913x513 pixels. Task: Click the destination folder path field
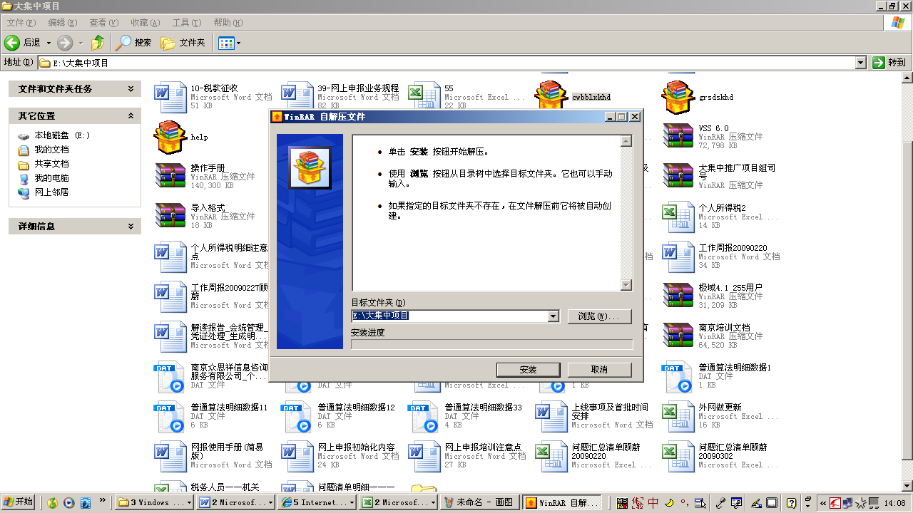[449, 316]
